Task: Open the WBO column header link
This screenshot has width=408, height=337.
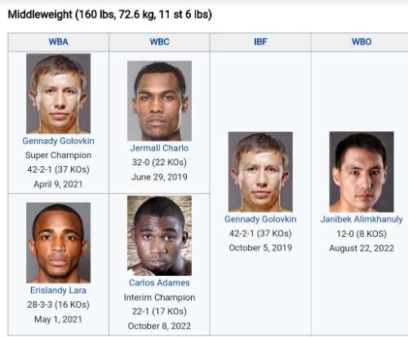Action: 361,42
